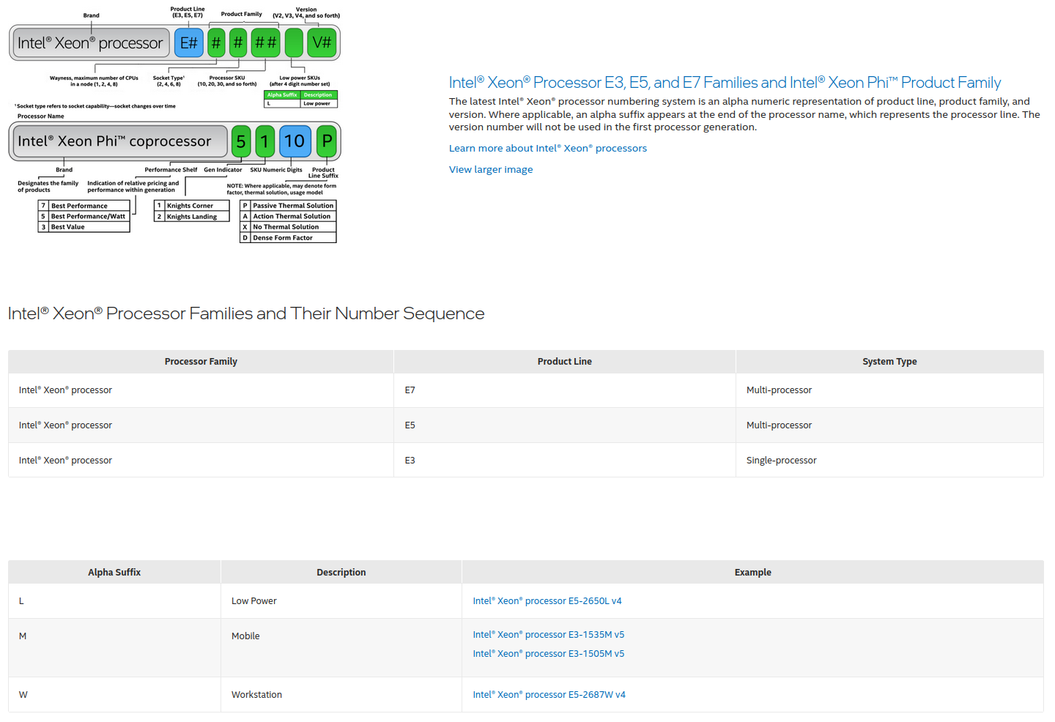Click the Intel Xeon processor cell in E3 row
Screen dimensions: 1055x722
[x=201, y=461]
